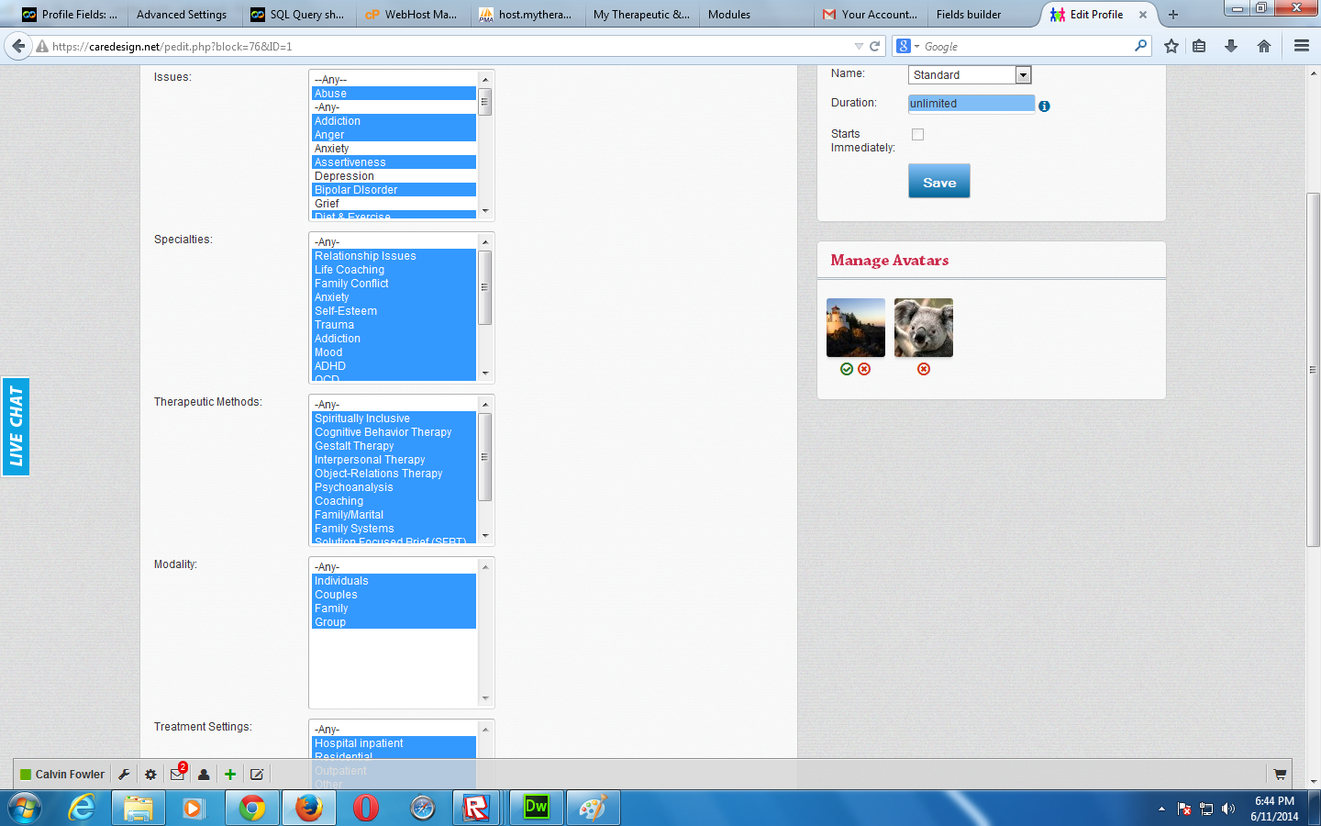Click the wrench icon in member toolbar
The width and height of the screenshot is (1321, 826).
click(124, 775)
